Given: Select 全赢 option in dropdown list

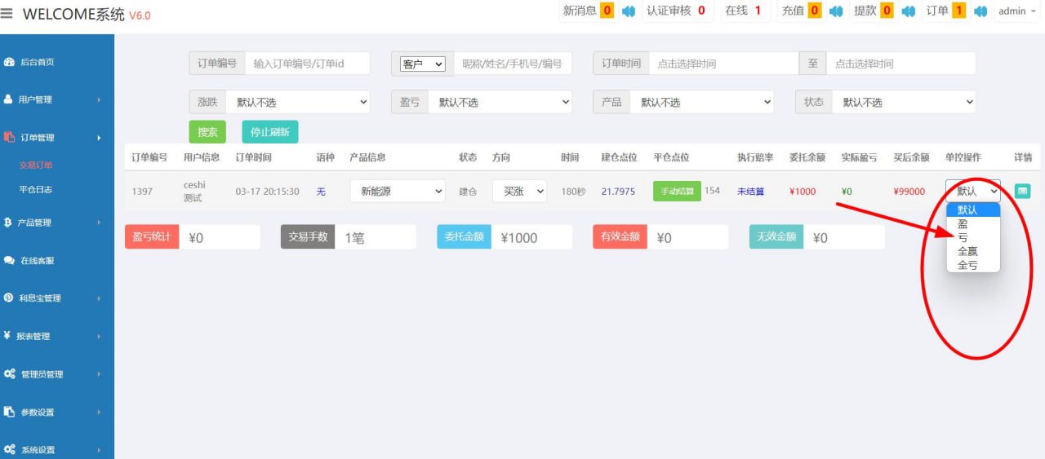Looking at the screenshot, I should tap(967, 251).
